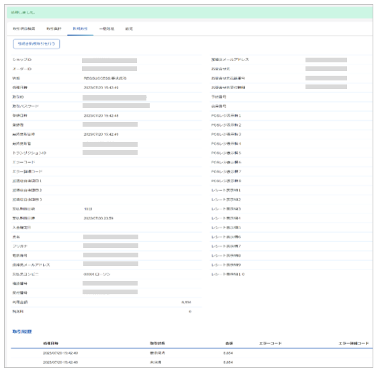Open the 設定 tab
The width and height of the screenshot is (378, 374).
(x=129, y=29)
